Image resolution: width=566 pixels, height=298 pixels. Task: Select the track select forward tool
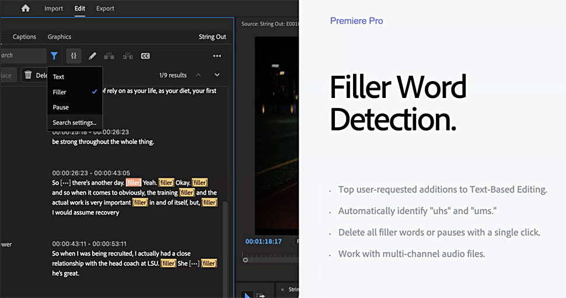tap(261, 296)
